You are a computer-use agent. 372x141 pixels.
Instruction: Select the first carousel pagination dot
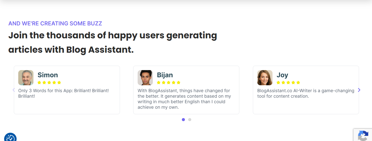(183, 119)
